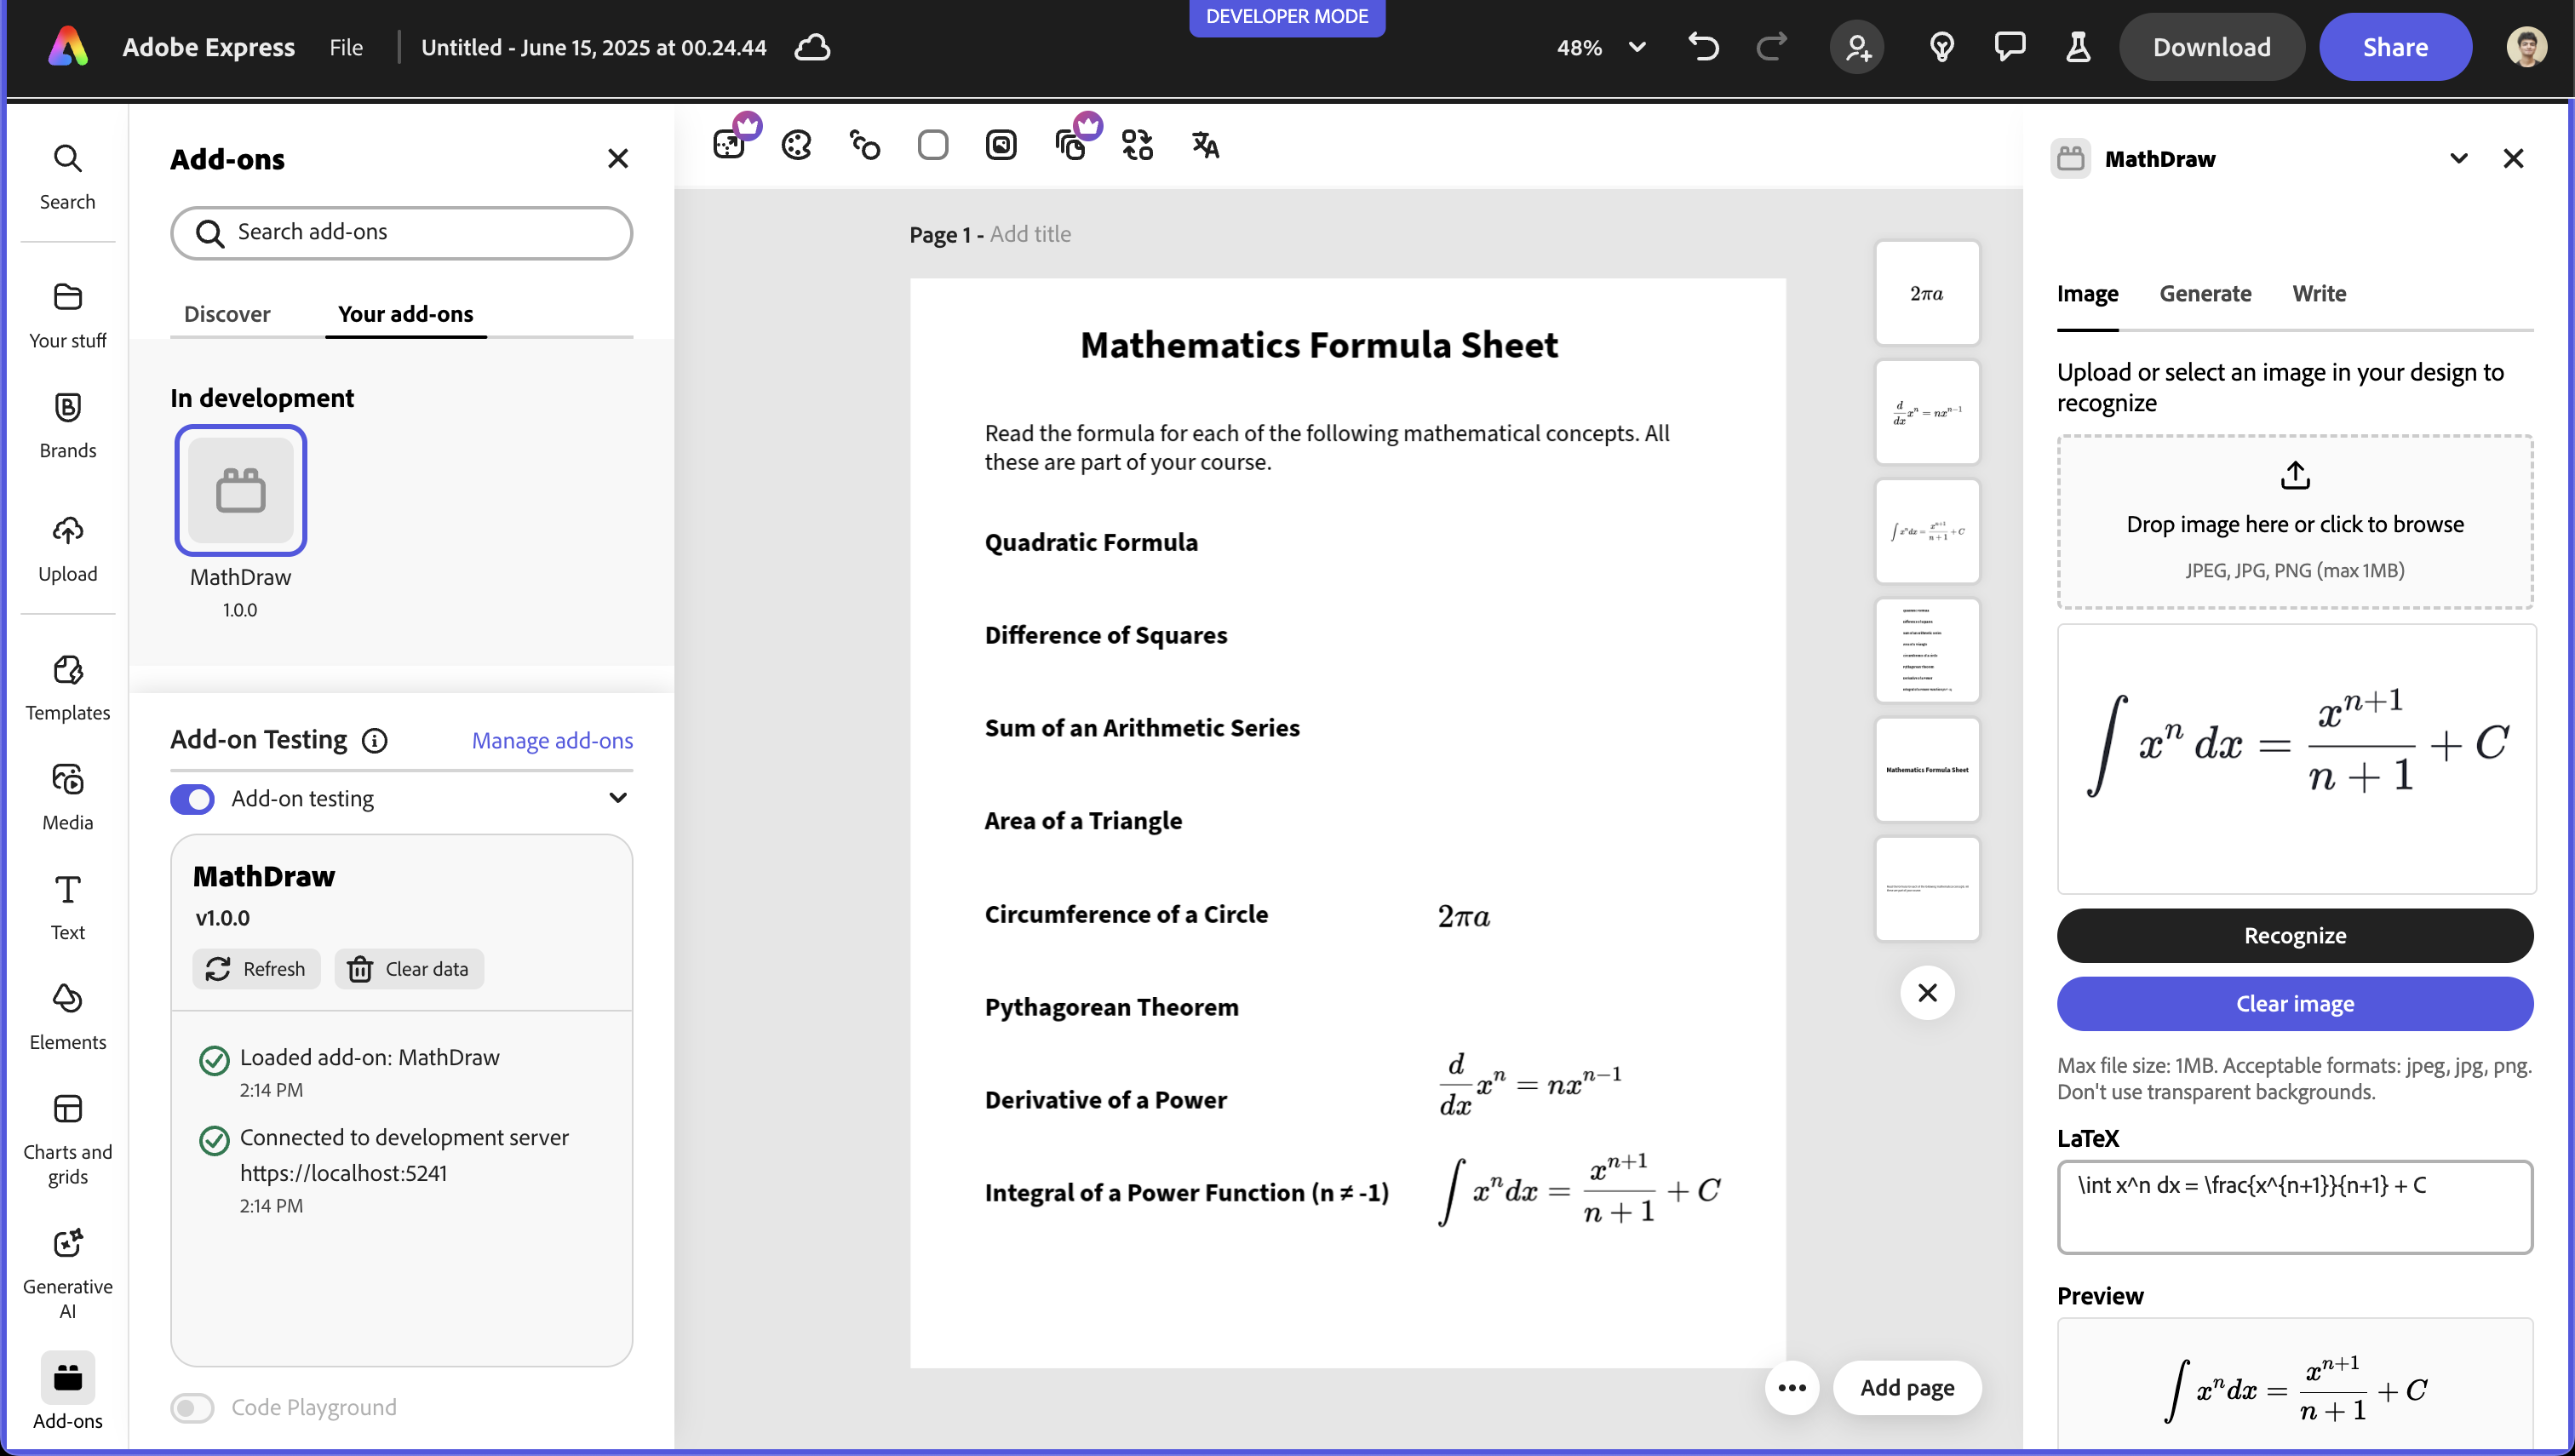This screenshot has width=2575, height=1456.
Task: Open Charts and grids panel
Action: coord(67,1138)
